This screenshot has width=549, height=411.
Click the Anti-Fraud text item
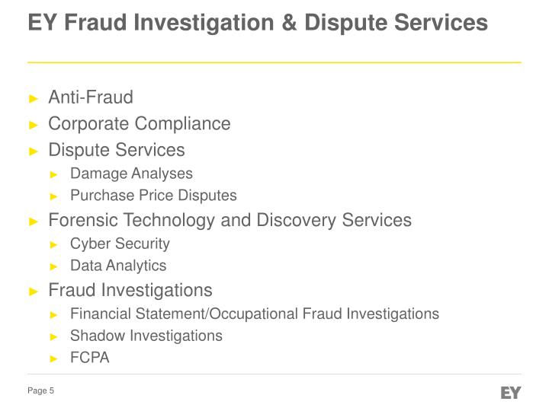click(x=91, y=97)
